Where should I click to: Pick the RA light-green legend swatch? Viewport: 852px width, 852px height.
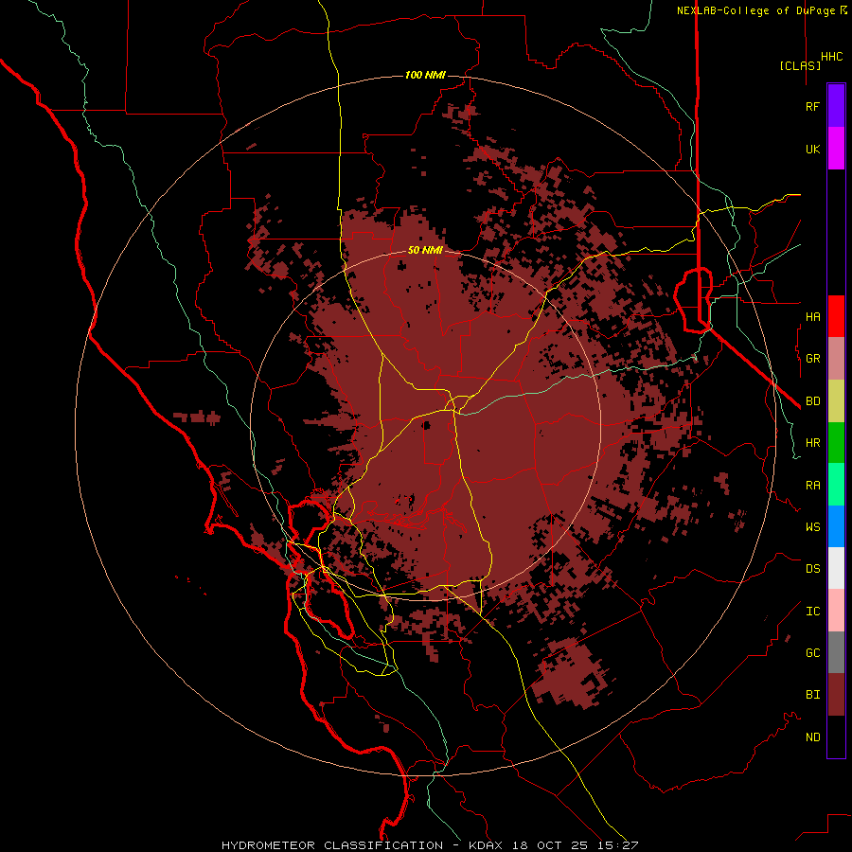coord(836,485)
